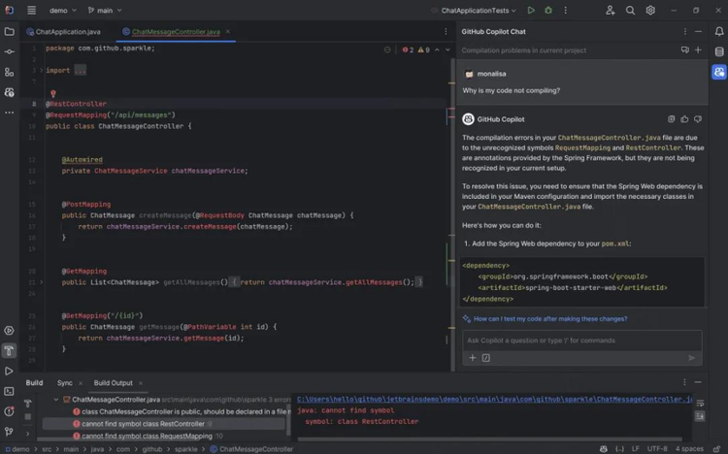This screenshot has height=454, width=728.
Task: Open the Structure tool window icon
Action: pyautogui.click(x=10, y=72)
